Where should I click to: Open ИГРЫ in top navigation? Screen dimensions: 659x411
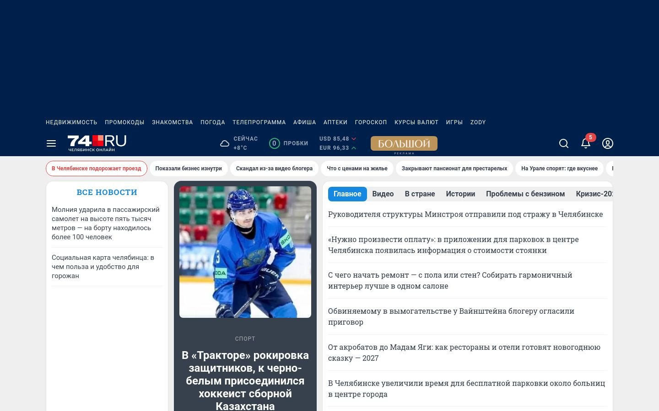tap(454, 122)
